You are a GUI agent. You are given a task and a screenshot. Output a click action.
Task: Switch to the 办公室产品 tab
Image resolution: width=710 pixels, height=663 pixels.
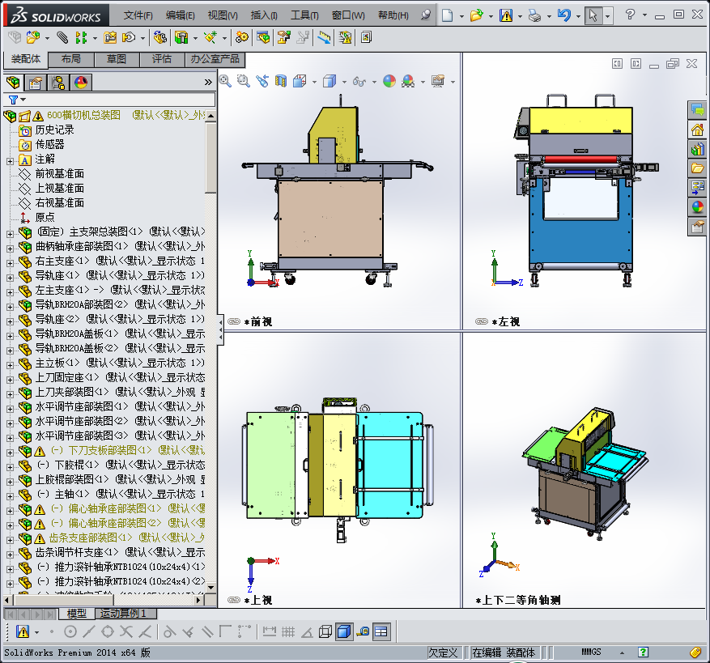[215, 59]
